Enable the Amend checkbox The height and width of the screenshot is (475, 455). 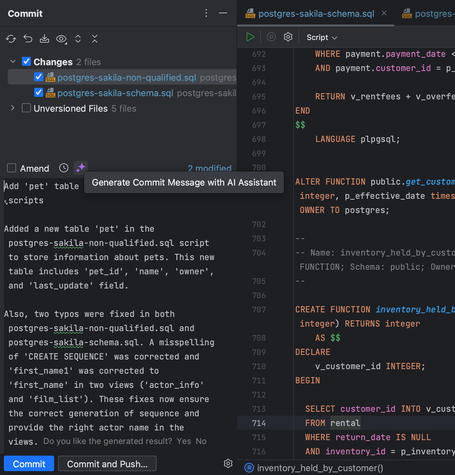[x=12, y=168]
